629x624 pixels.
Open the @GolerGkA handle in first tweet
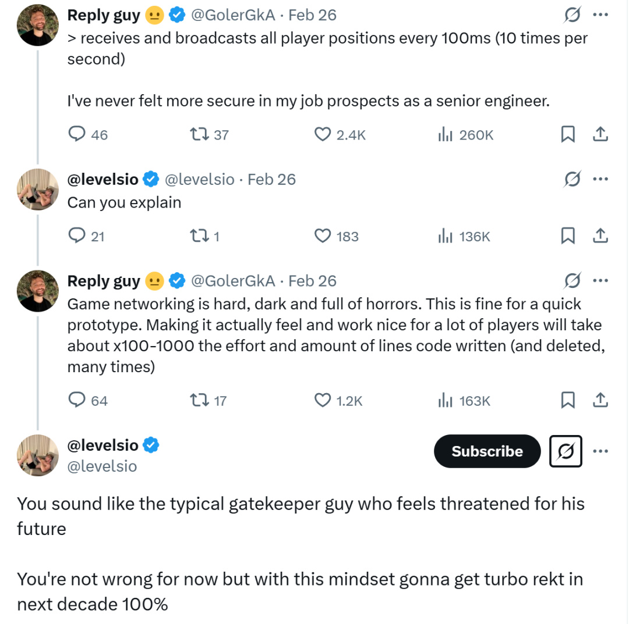233,15
